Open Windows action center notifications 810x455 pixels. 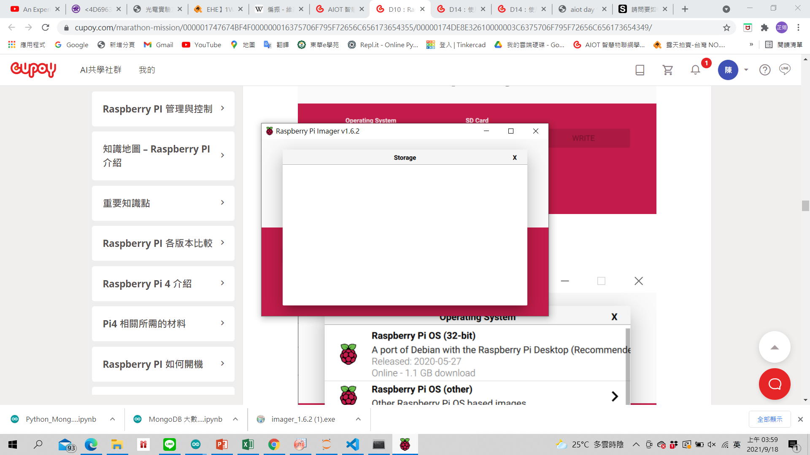point(794,444)
